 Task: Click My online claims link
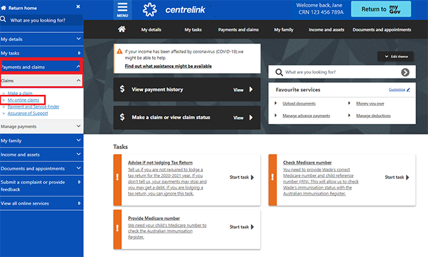[x=23, y=100]
